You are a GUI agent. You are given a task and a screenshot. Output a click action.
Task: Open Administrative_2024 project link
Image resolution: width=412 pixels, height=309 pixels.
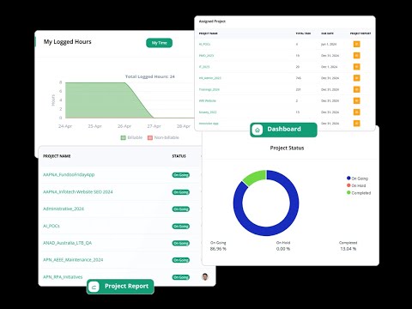tap(64, 209)
